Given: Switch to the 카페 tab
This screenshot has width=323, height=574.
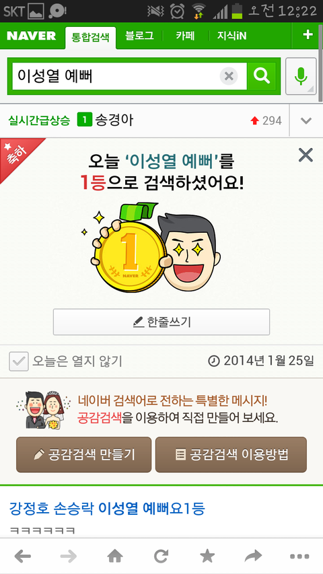Looking at the screenshot, I should [x=185, y=36].
